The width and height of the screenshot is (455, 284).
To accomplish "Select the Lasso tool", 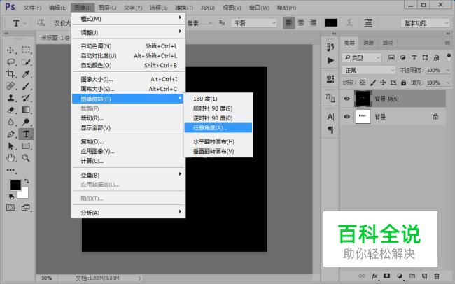I will [10, 62].
